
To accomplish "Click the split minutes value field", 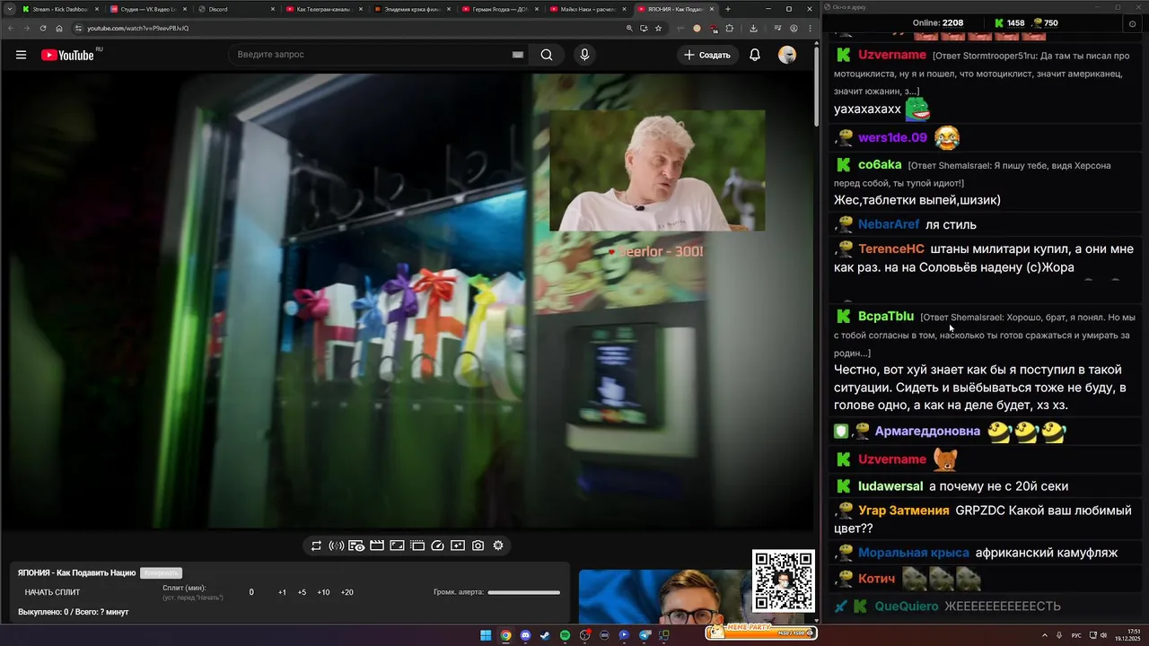I will tap(251, 592).
